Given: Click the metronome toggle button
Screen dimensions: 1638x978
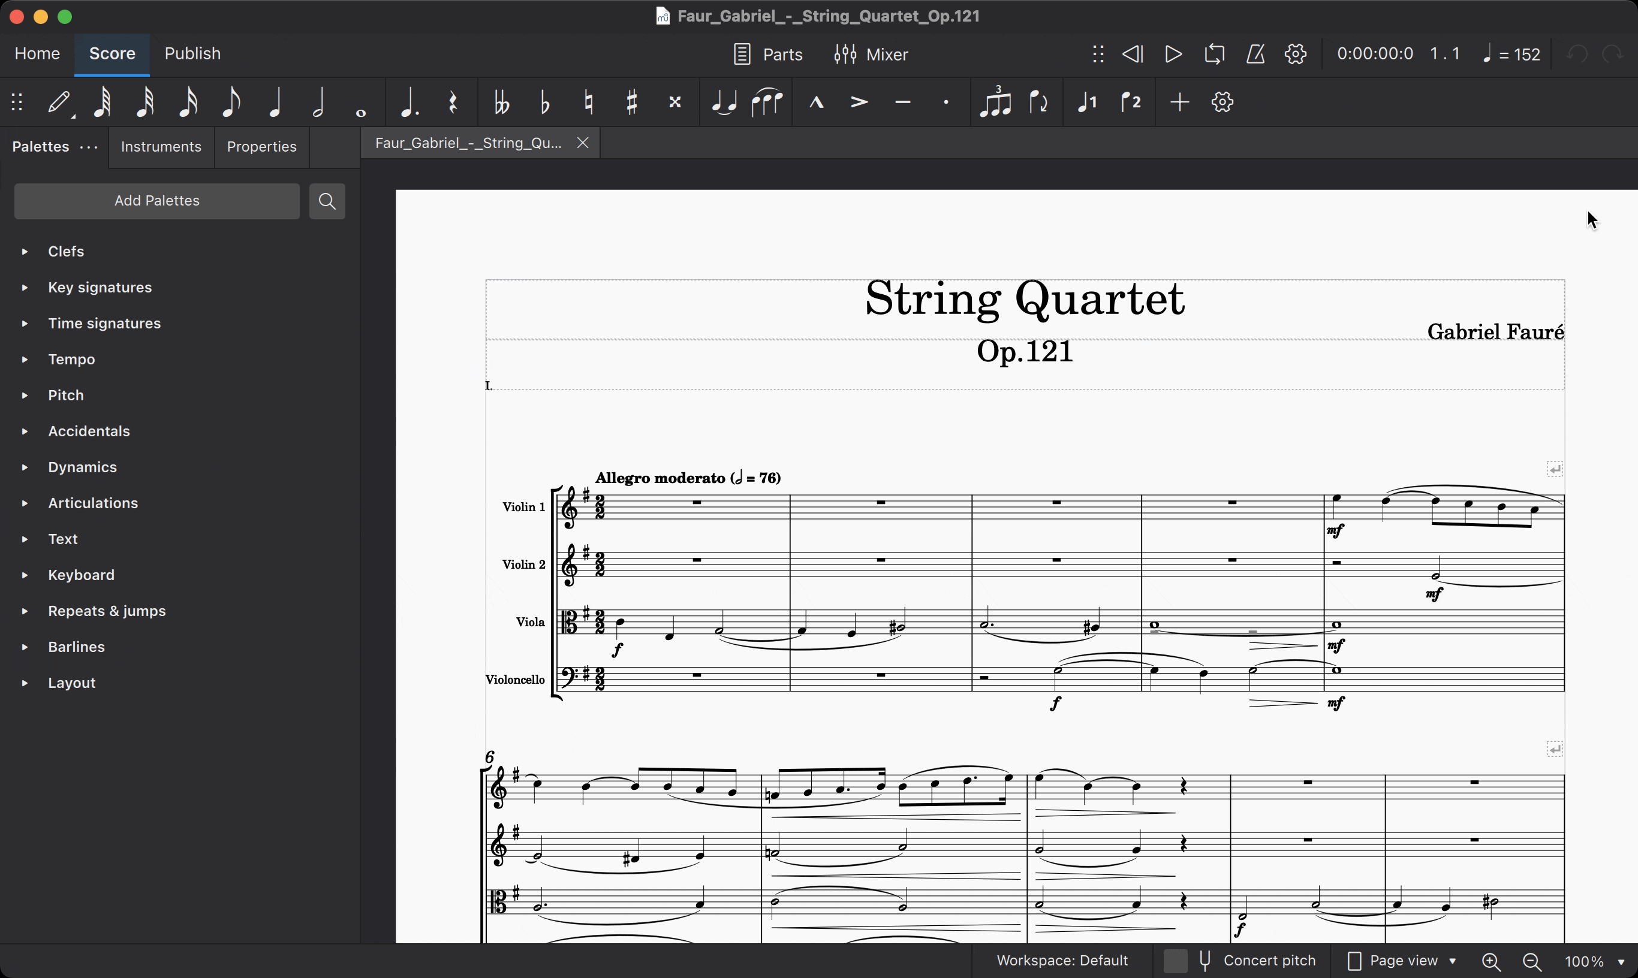Looking at the screenshot, I should 1255,53.
